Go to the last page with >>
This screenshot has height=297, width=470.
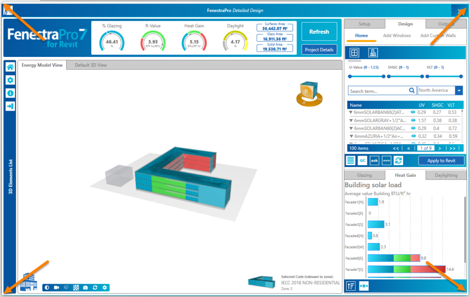point(452,148)
